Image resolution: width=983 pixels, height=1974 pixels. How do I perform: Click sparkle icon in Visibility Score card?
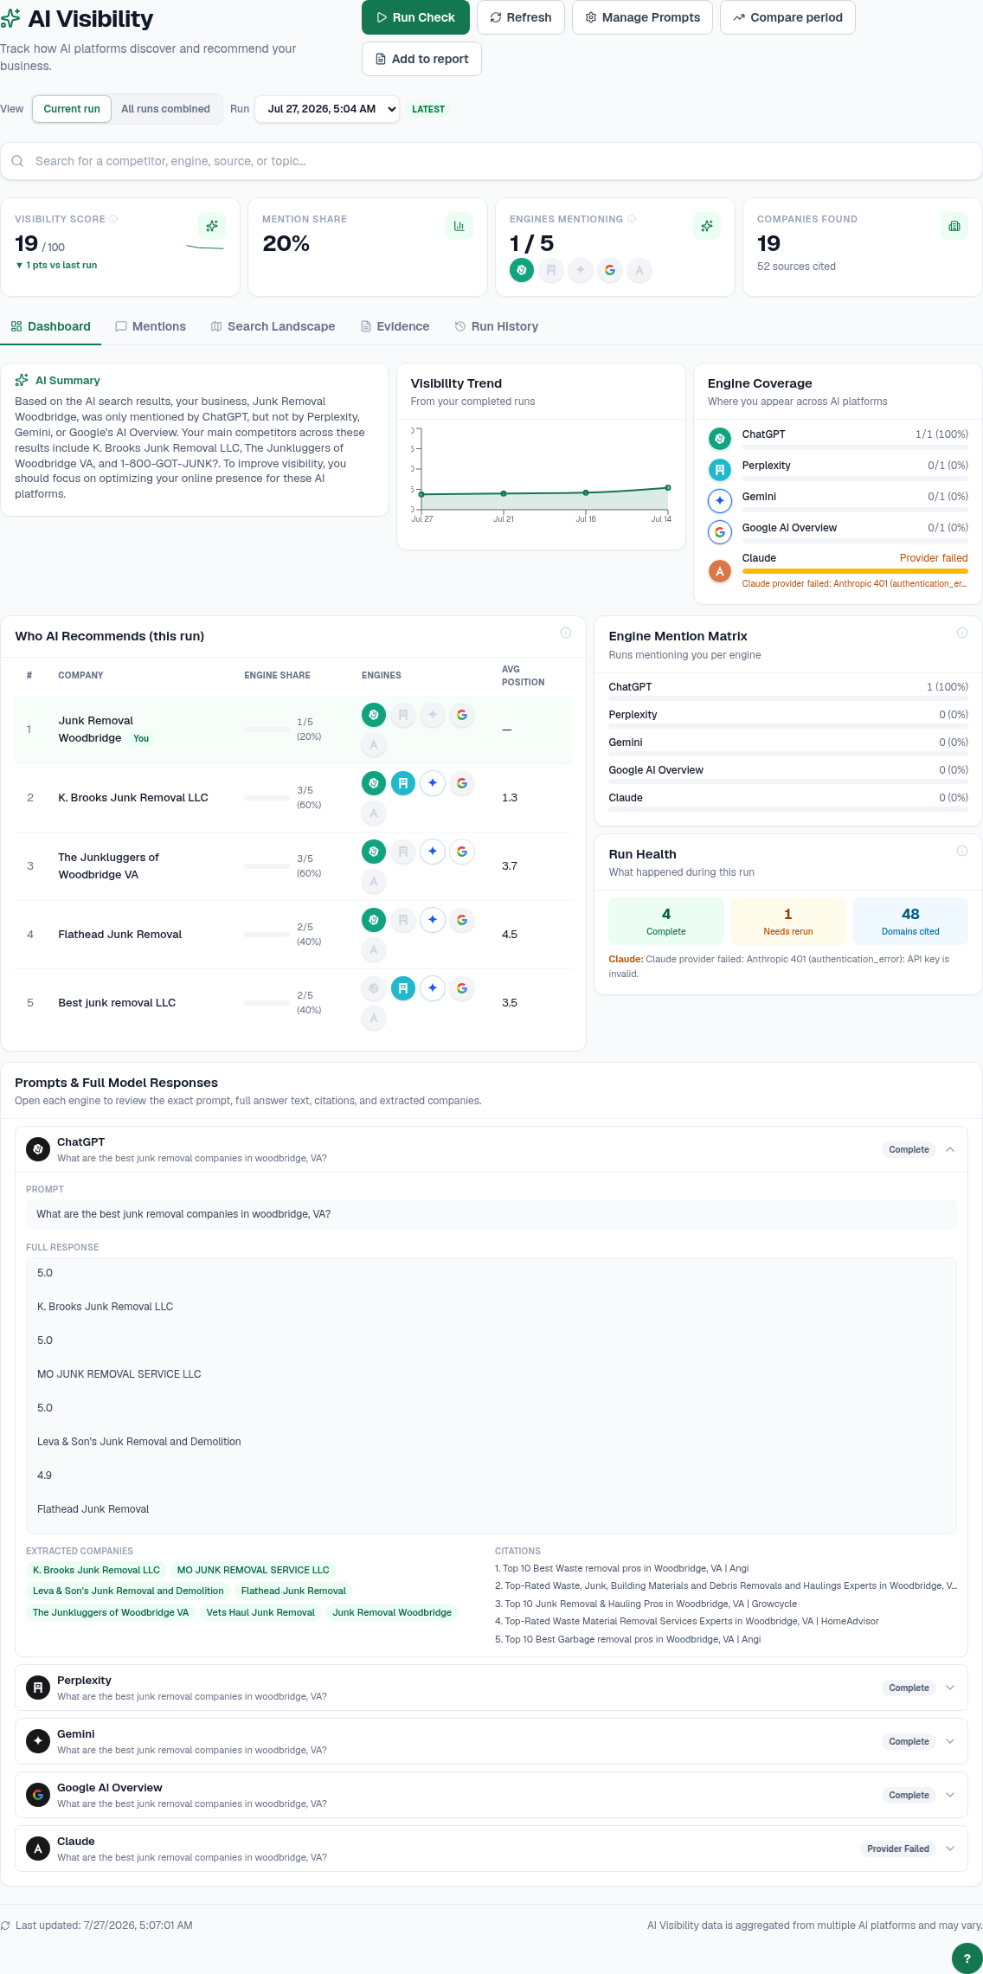point(212,226)
